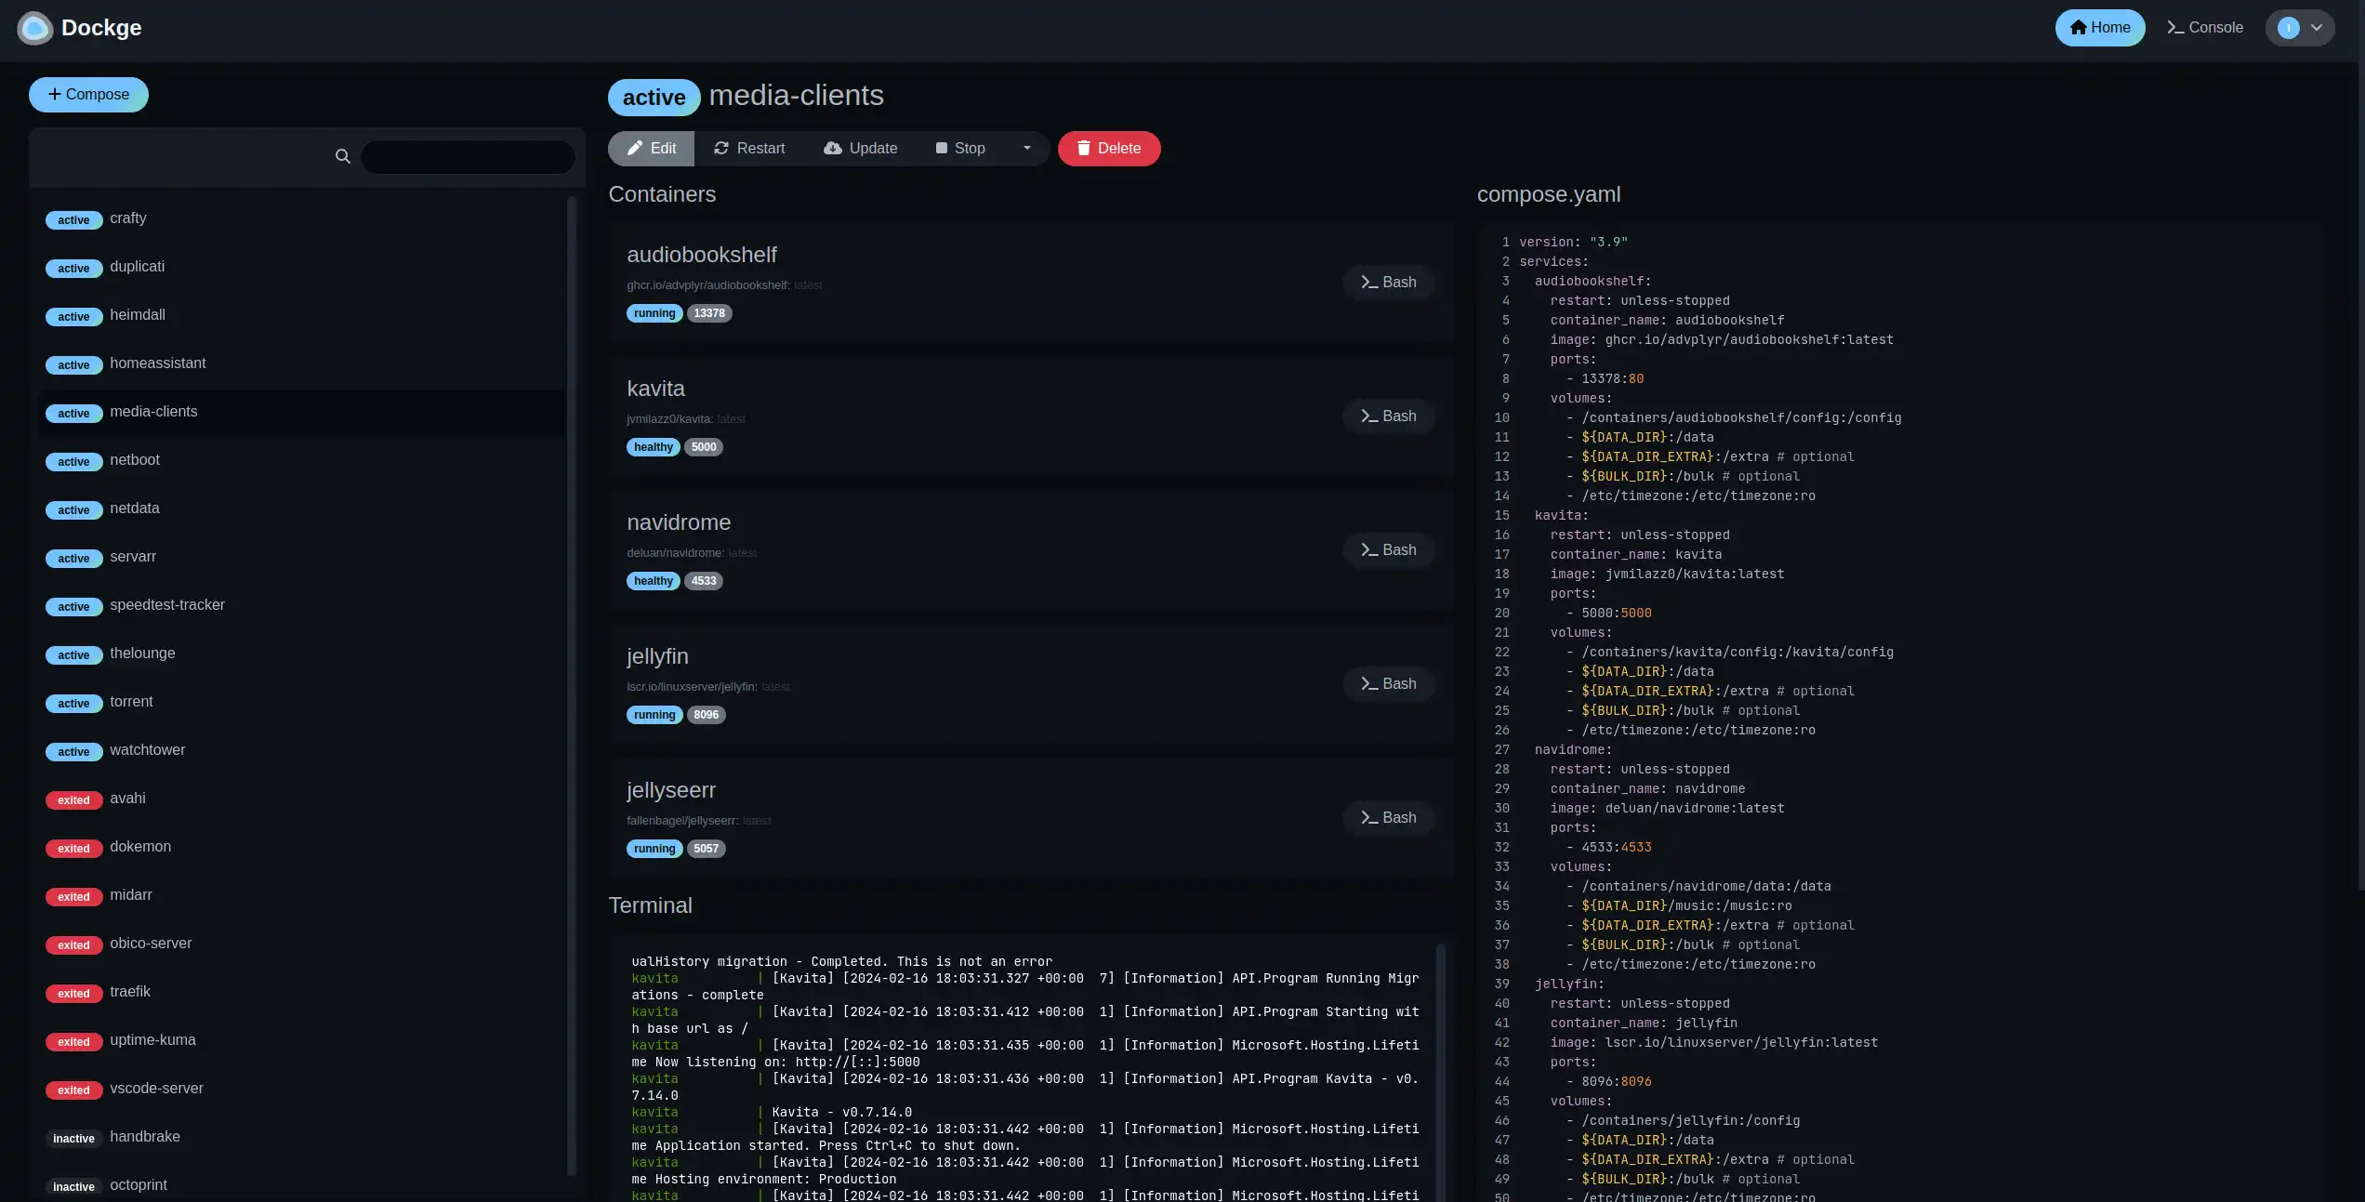Click Update with the cloud download icon
The width and height of the screenshot is (2365, 1202).
point(860,149)
